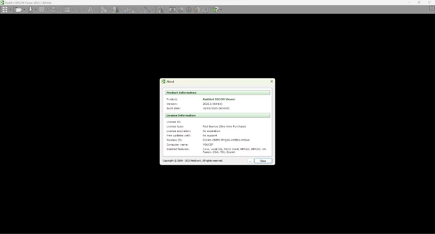Click the License Information section header

pyautogui.click(x=217, y=115)
